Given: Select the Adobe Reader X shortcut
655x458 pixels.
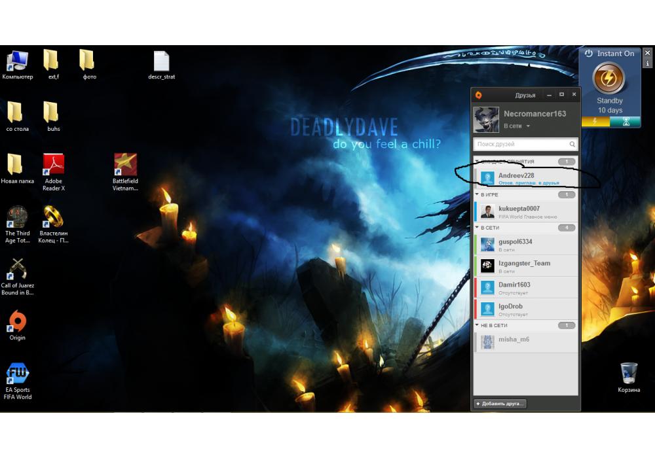Looking at the screenshot, I should [53, 172].
